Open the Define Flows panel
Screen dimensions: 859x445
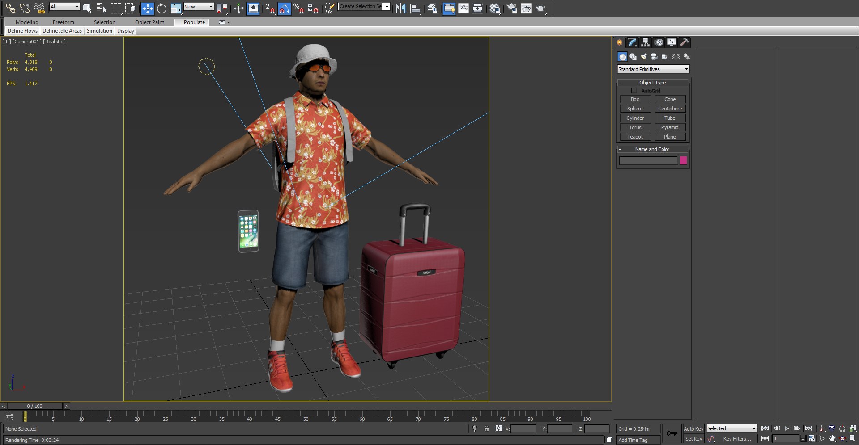tap(23, 31)
